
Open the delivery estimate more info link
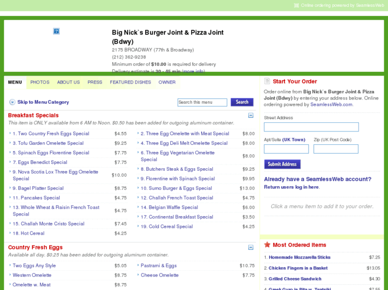[x=193, y=71]
